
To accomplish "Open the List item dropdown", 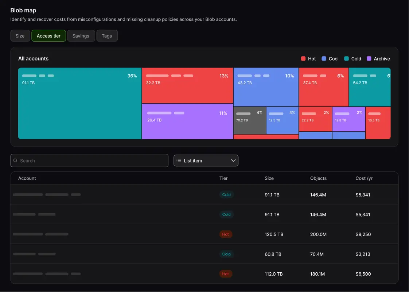I will click(206, 161).
